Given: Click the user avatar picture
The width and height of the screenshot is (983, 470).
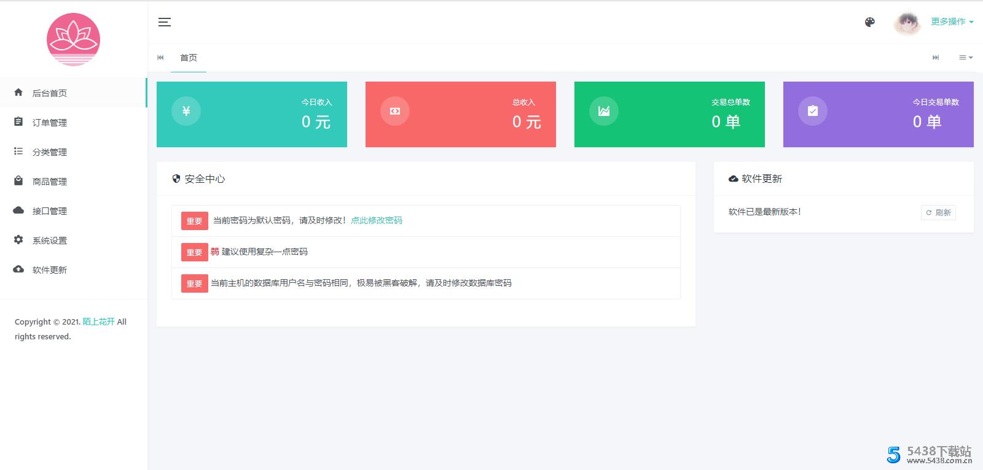Looking at the screenshot, I should pos(907,23).
